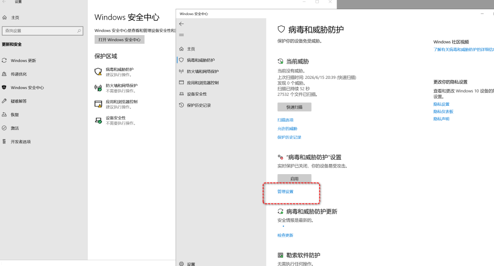The width and height of the screenshot is (494, 266).
Task: Select 传递优化 in Settings sidebar
Action: point(19,74)
